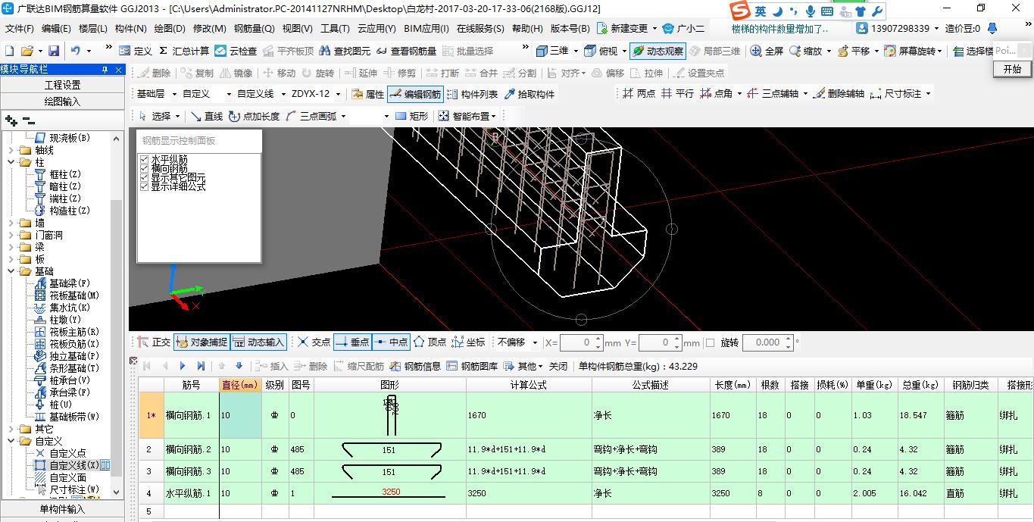Select the 平移 pan tool

853,51
